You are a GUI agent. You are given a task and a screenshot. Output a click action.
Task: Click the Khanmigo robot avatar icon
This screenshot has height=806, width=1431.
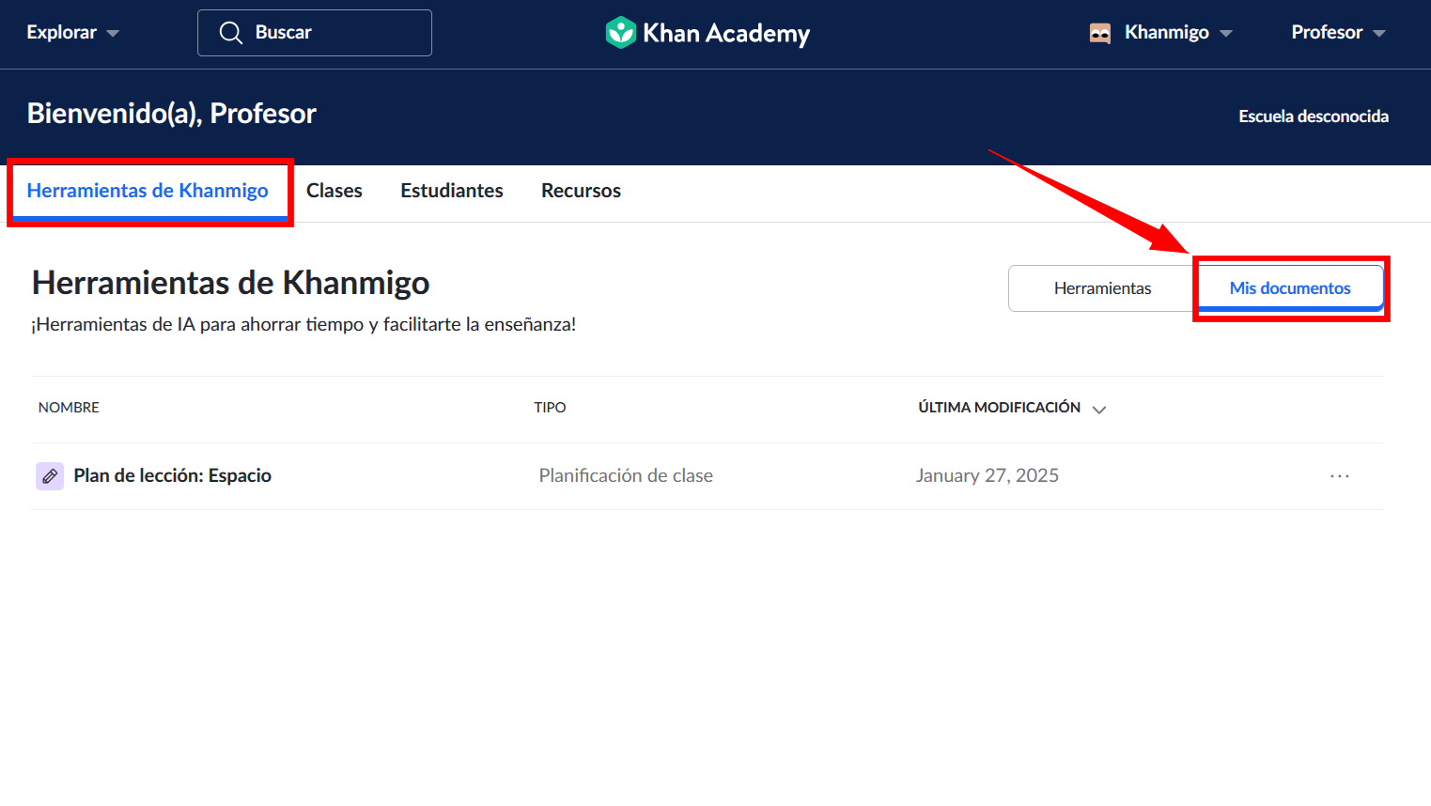1100,33
